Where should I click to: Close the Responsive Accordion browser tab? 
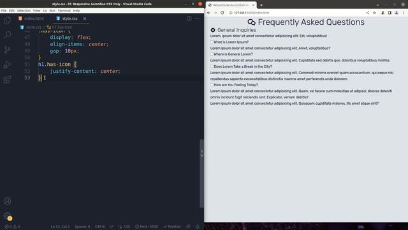(x=253, y=5)
